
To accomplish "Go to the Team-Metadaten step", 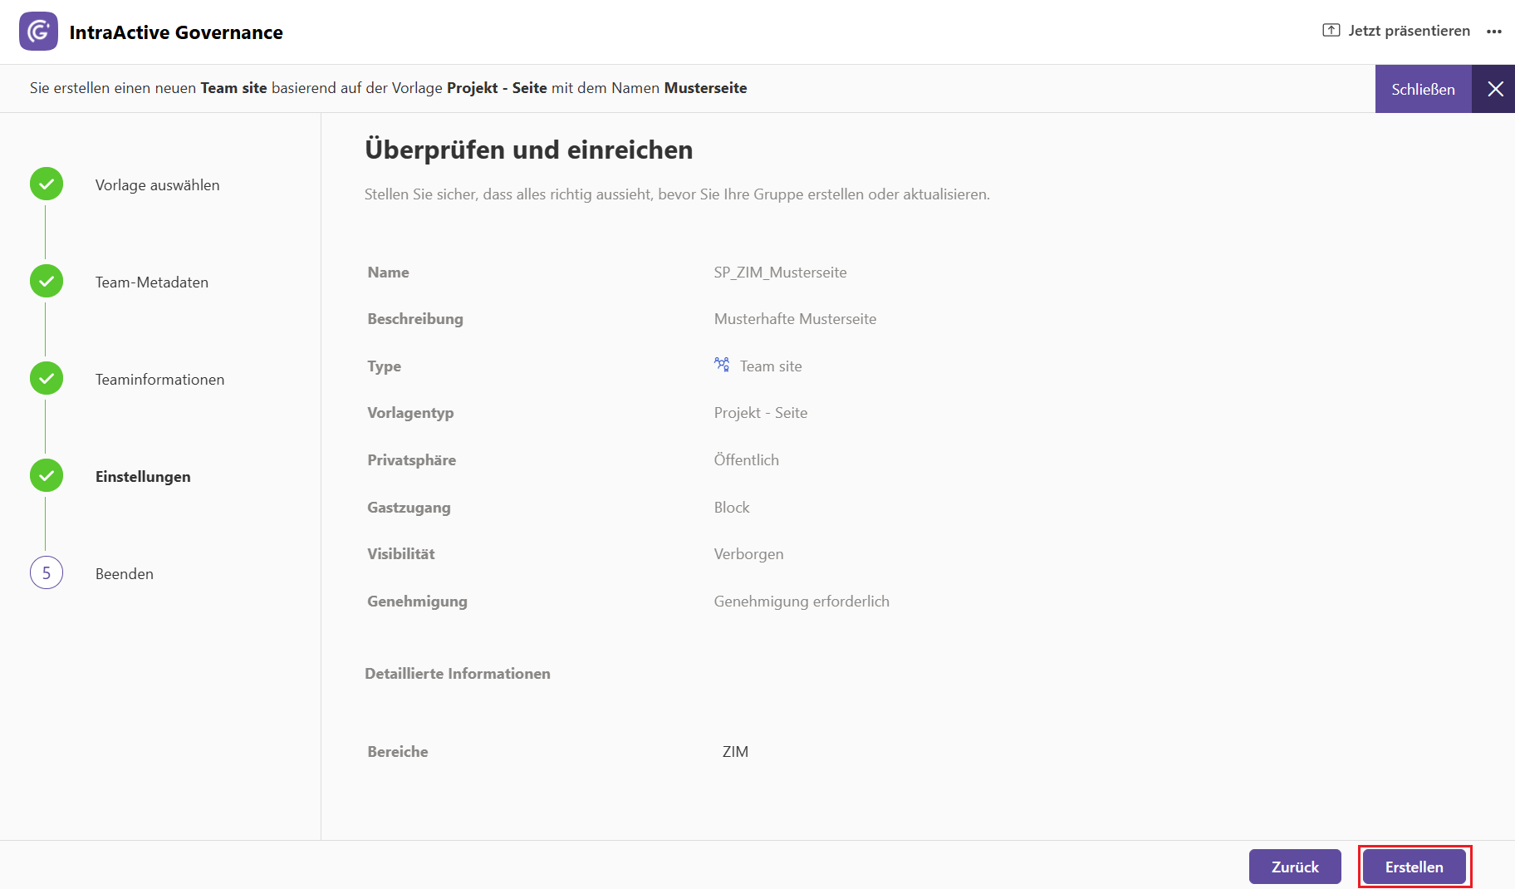I will [152, 282].
